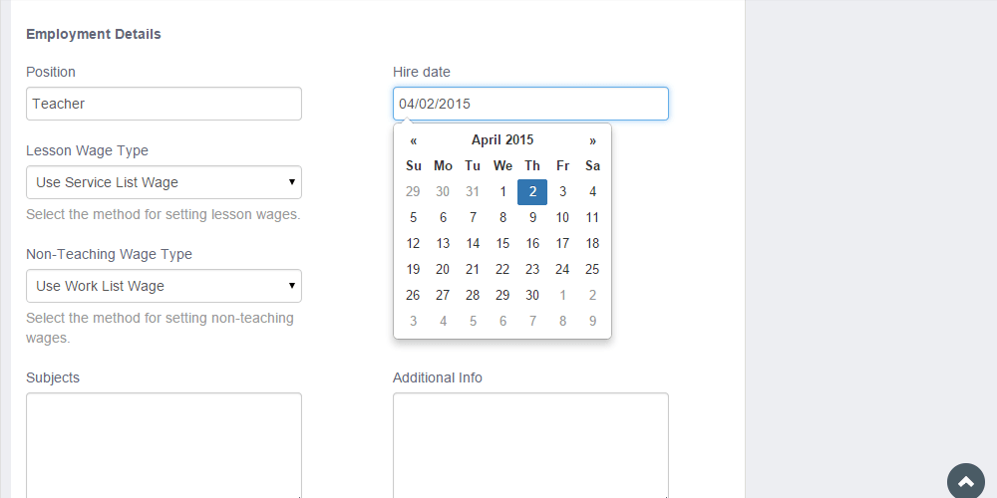Choose April 10 as hire date
997x498 pixels.
coord(562,218)
